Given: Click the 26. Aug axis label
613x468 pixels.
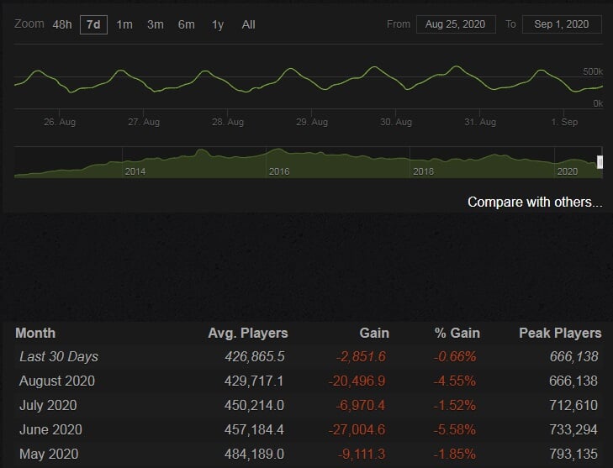Looking at the screenshot, I should tap(60, 122).
